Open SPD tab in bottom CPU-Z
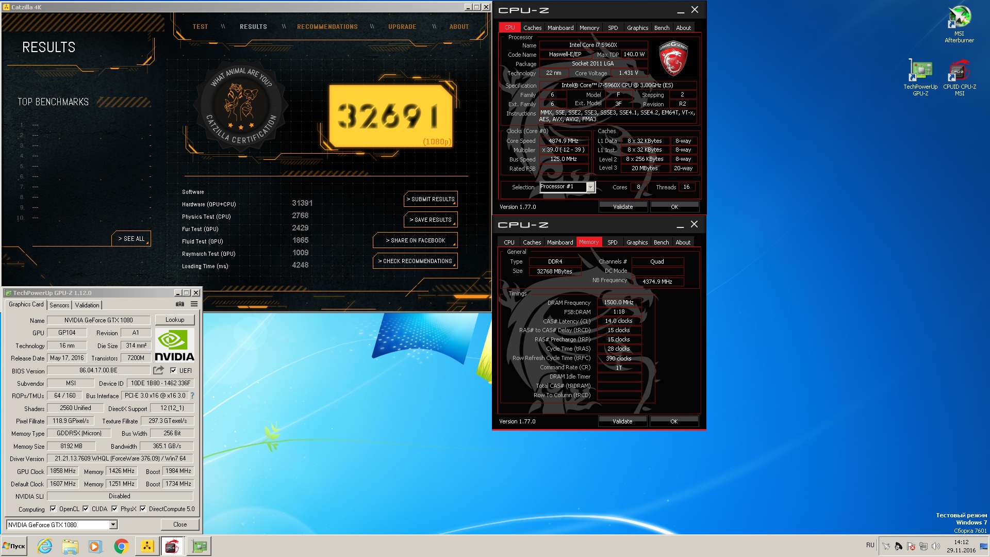990x557 pixels. click(x=613, y=242)
